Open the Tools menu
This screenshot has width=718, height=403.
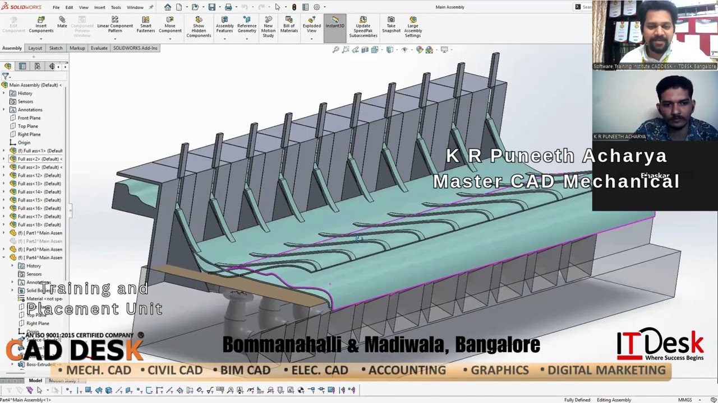click(x=116, y=7)
